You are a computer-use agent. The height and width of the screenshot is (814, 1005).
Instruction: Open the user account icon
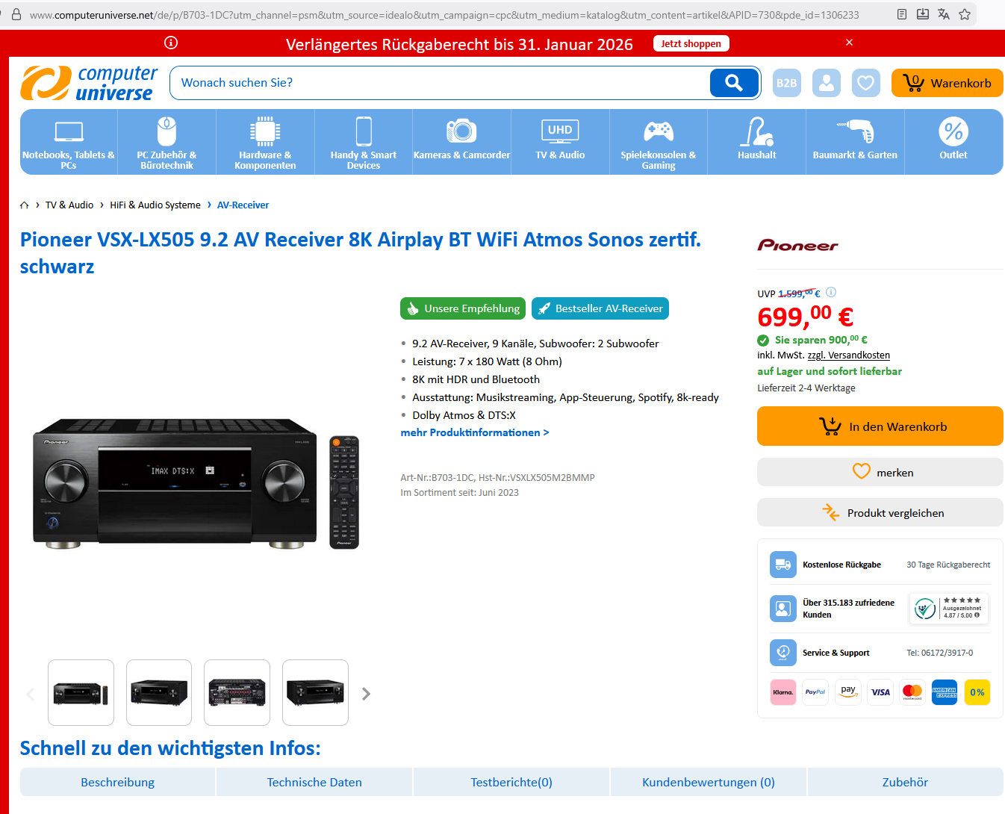[x=827, y=83]
